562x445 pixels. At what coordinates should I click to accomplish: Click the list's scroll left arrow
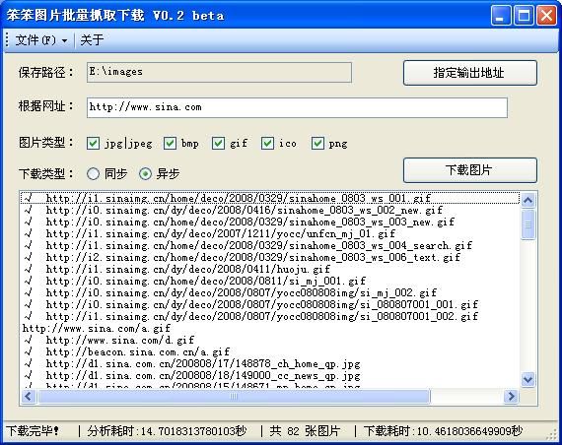coord(29,396)
